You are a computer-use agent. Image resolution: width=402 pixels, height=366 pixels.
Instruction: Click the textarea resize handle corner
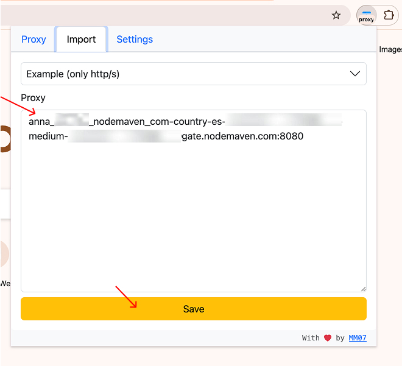(x=363, y=289)
